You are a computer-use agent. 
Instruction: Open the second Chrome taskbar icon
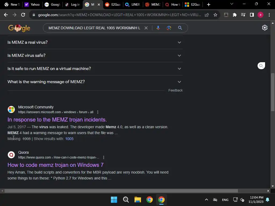(x=161, y=200)
